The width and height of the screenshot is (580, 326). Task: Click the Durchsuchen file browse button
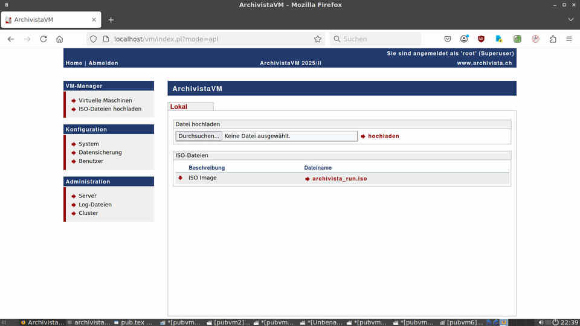(199, 136)
